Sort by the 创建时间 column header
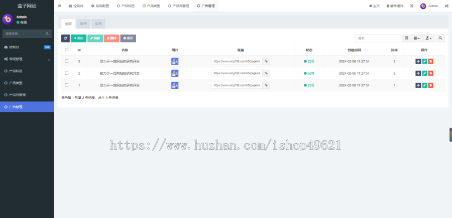 point(354,50)
